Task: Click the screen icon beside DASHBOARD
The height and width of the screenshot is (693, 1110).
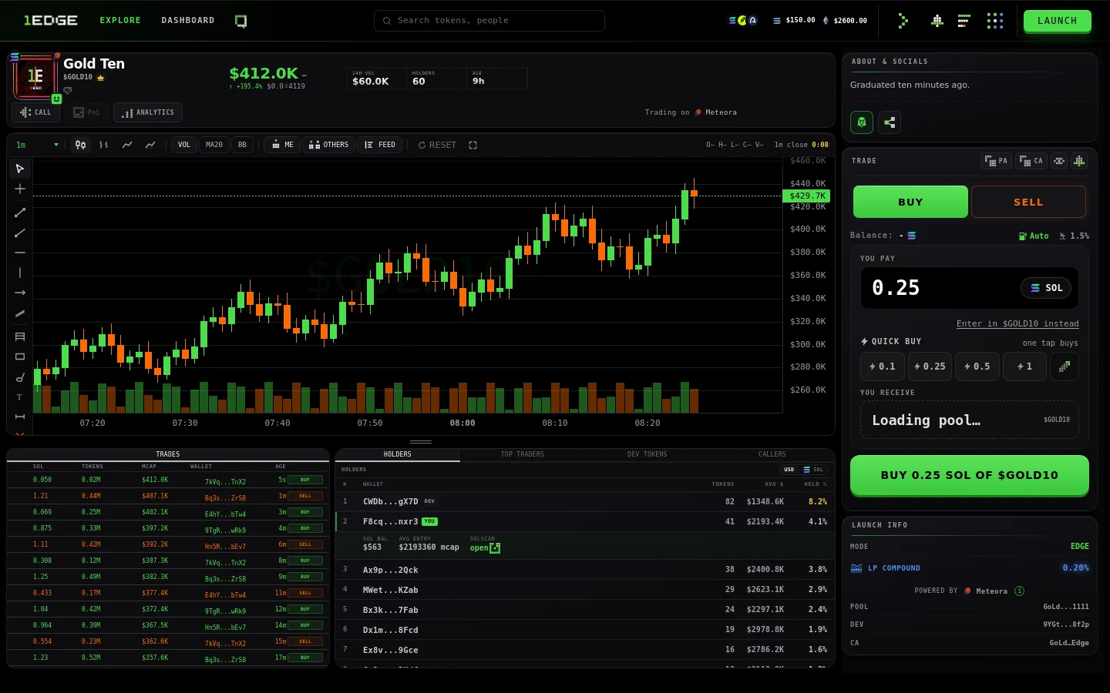Action: click(x=240, y=21)
